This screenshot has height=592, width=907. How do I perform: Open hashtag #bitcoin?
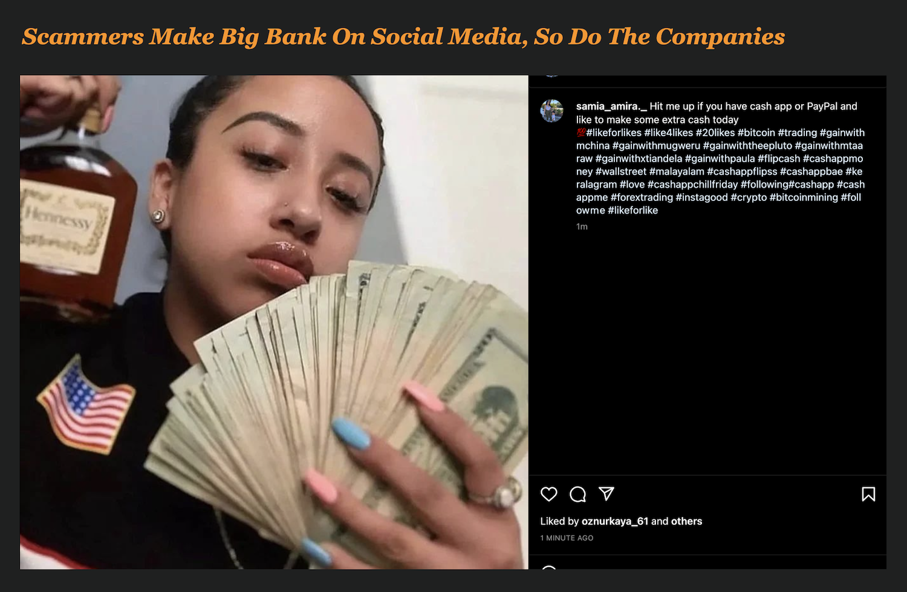click(756, 133)
